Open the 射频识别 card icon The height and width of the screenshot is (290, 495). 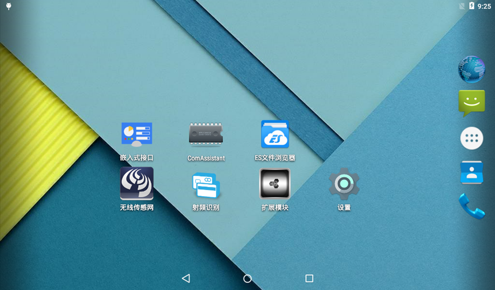pos(206,185)
